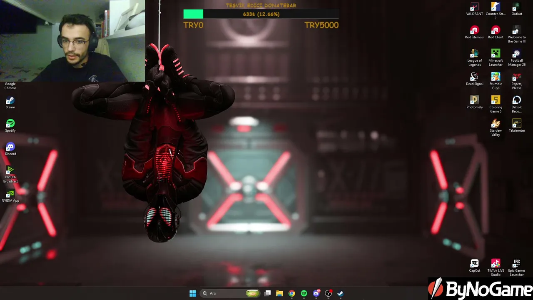Click the League of Legends shortcut
533x300 pixels.
pyautogui.click(x=474, y=57)
